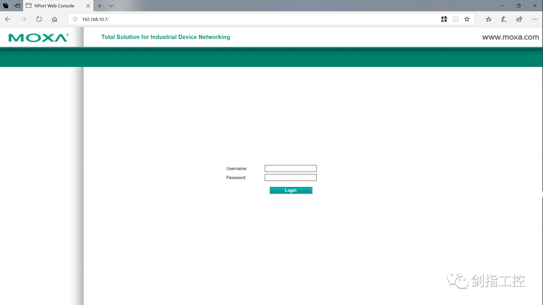The image size is (543, 305).
Task: Click the address bar URL 192.168.10.7
Action: click(95, 19)
